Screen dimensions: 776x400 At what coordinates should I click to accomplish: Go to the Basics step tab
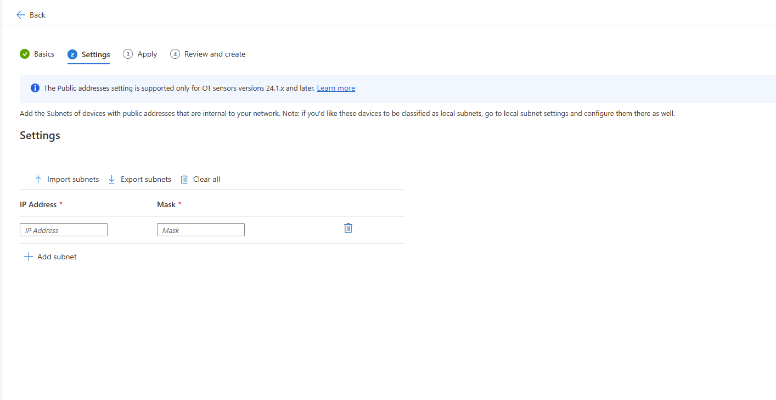tap(44, 54)
